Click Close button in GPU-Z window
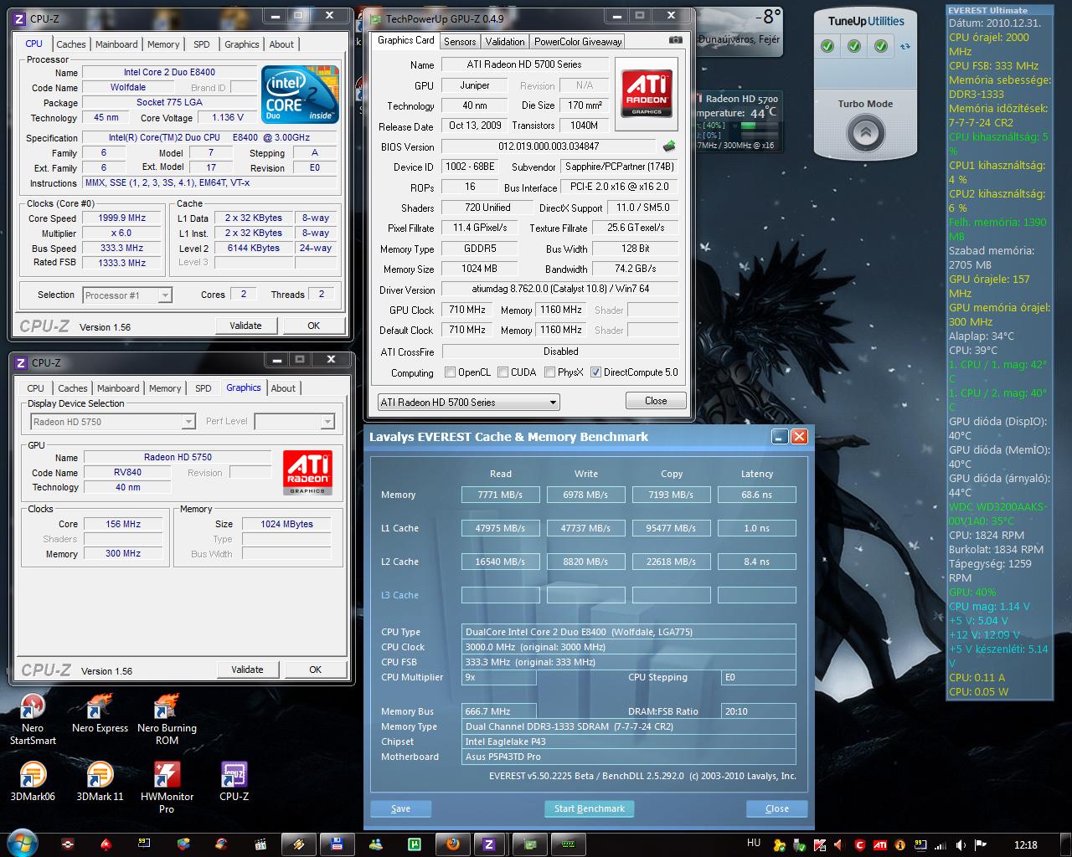Screen dimensions: 1072x857 pos(656,401)
